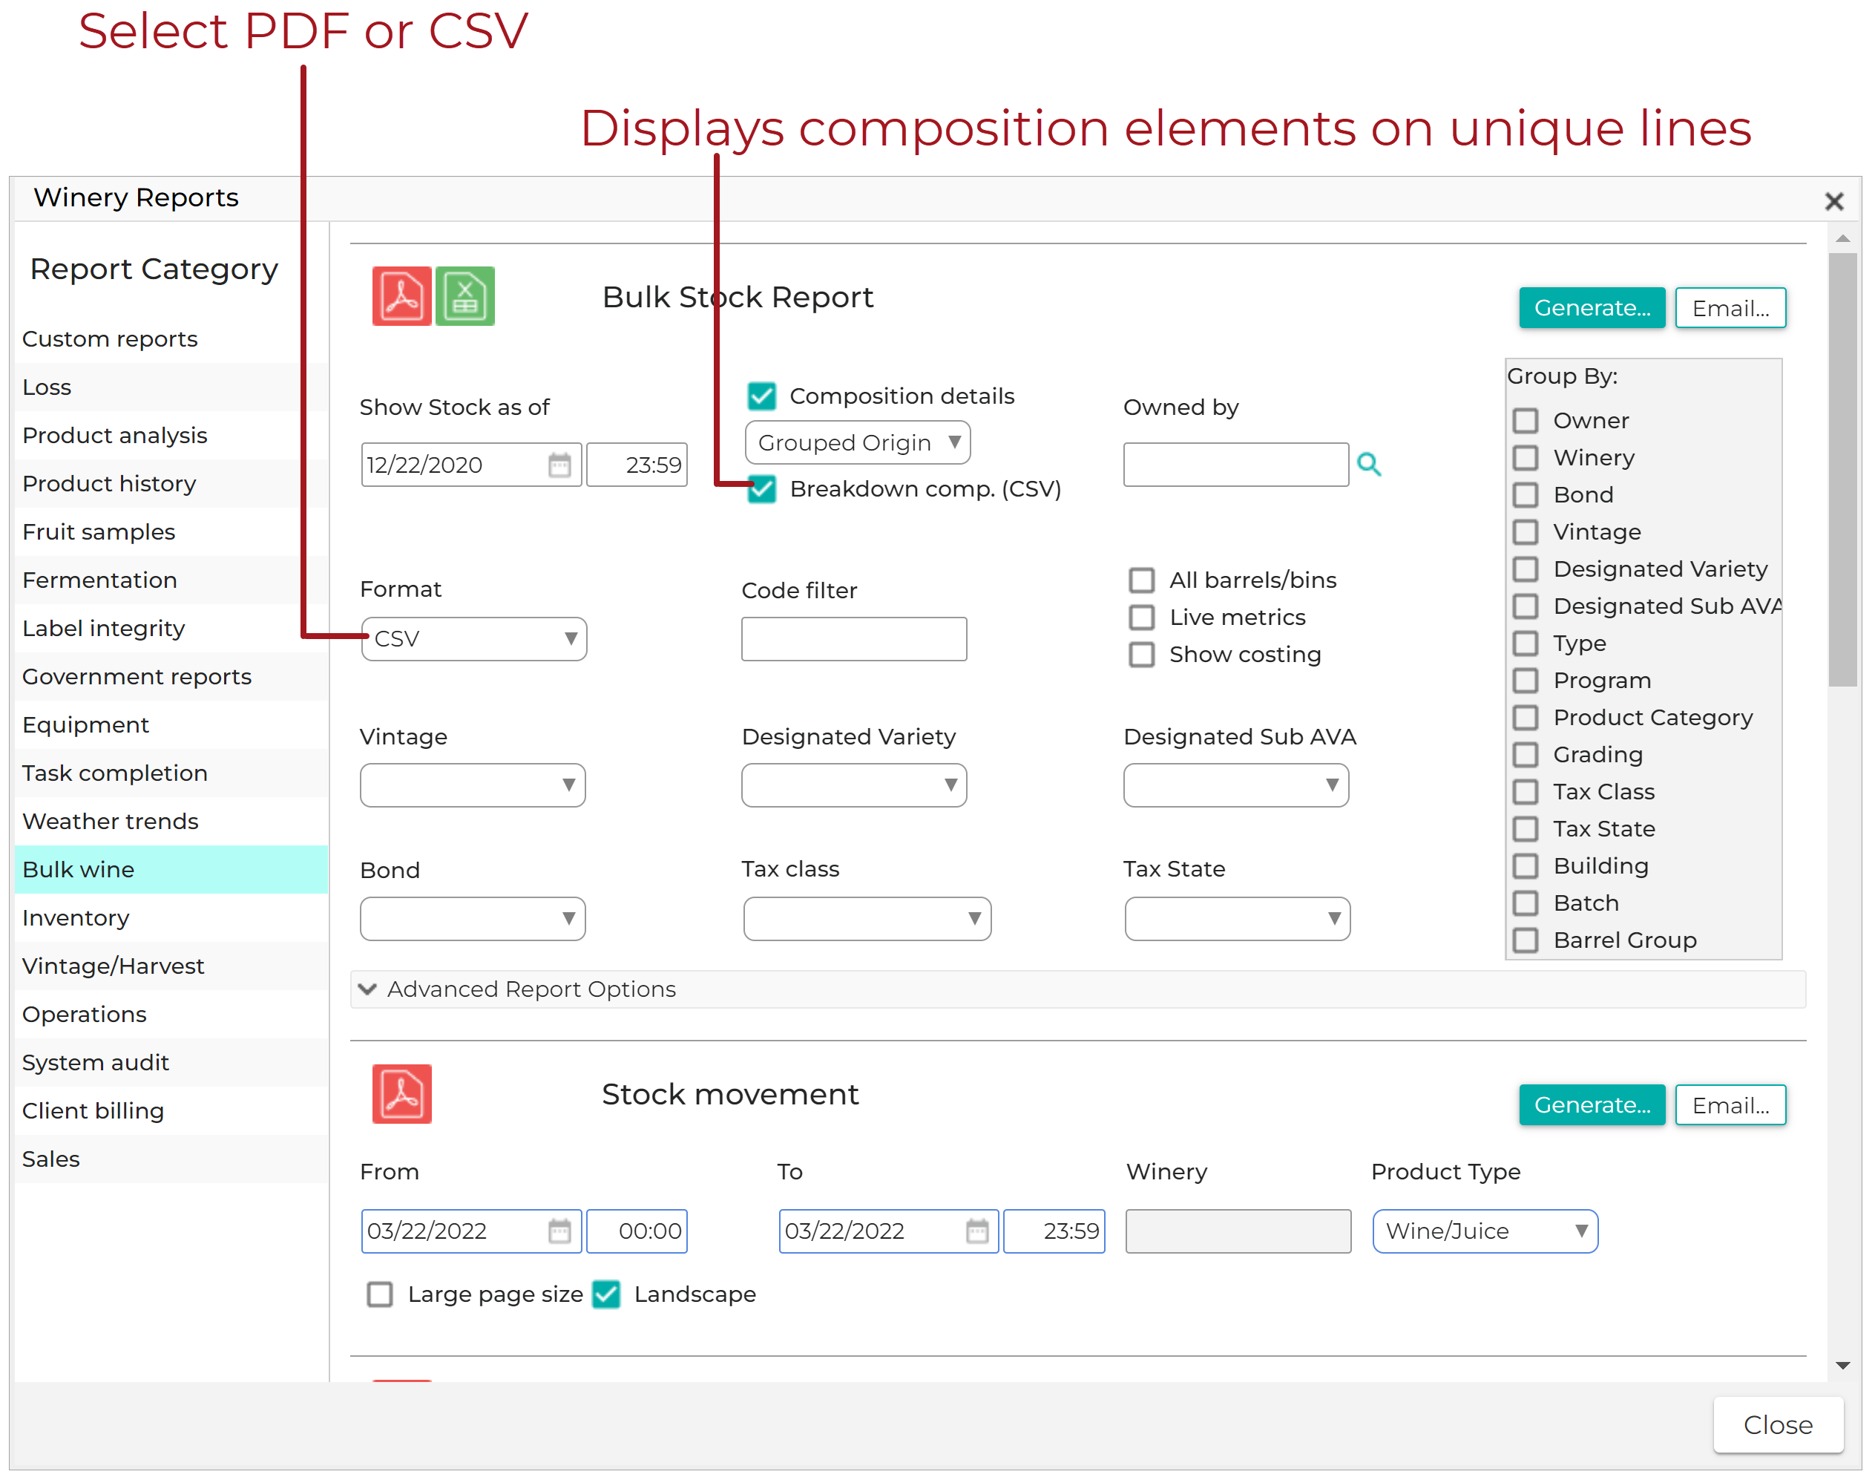Select Client billing category
The width and height of the screenshot is (1875, 1480).
171,1112
